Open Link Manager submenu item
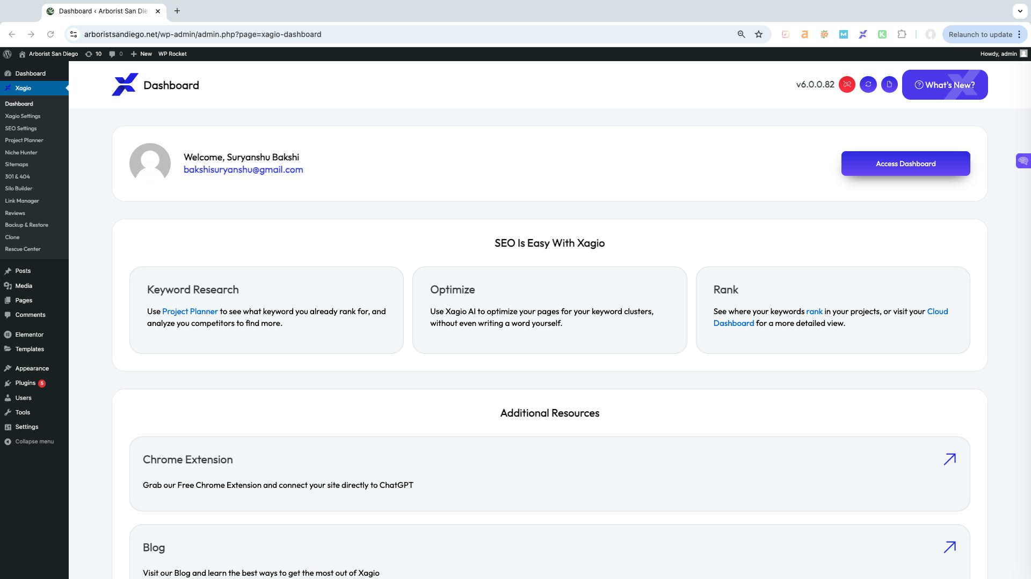This screenshot has height=579, width=1031. 22,201
